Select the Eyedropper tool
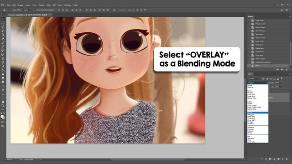Screen dimensions: 292x164 [3, 38]
